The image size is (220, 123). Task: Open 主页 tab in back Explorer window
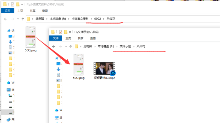[x=20, y=11]
